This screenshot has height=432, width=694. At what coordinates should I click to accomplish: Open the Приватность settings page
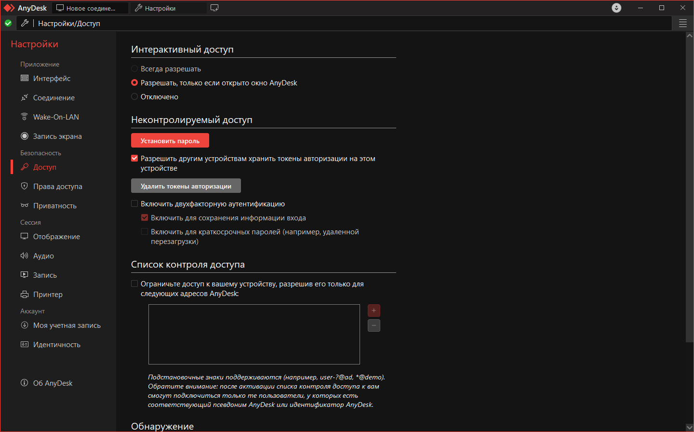click(x=55, y=205)
